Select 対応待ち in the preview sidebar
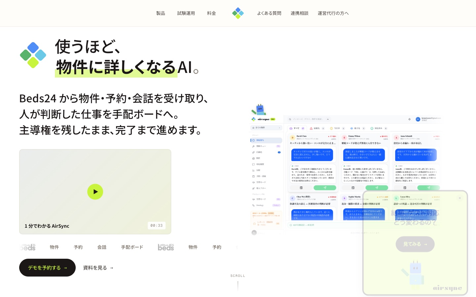The width and height of the screenshot is (476, 297). click(266, 140)
